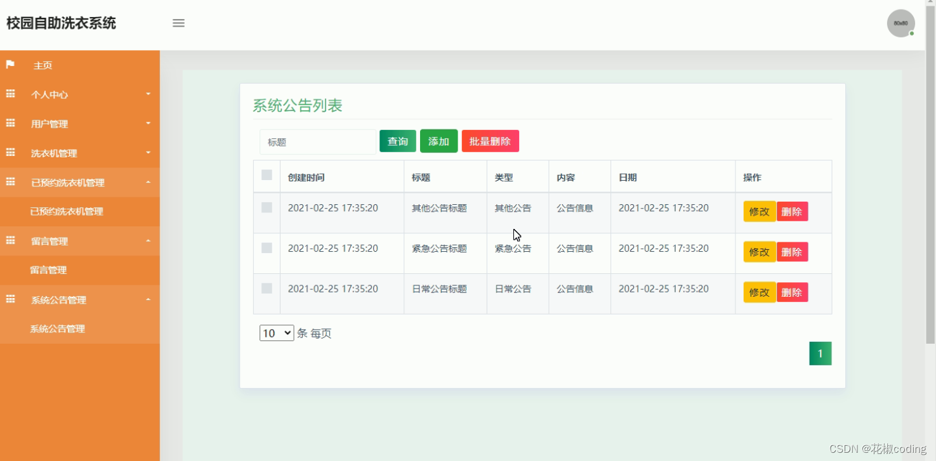This screenshot has height=461, width=936.
Task: Click 删除 for 日常公告标题 row
Action: 792,292
